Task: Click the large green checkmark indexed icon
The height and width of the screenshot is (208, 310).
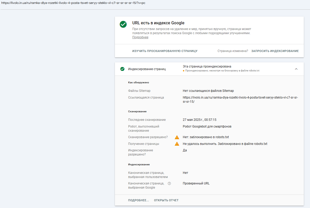Action: click(123, 24)
